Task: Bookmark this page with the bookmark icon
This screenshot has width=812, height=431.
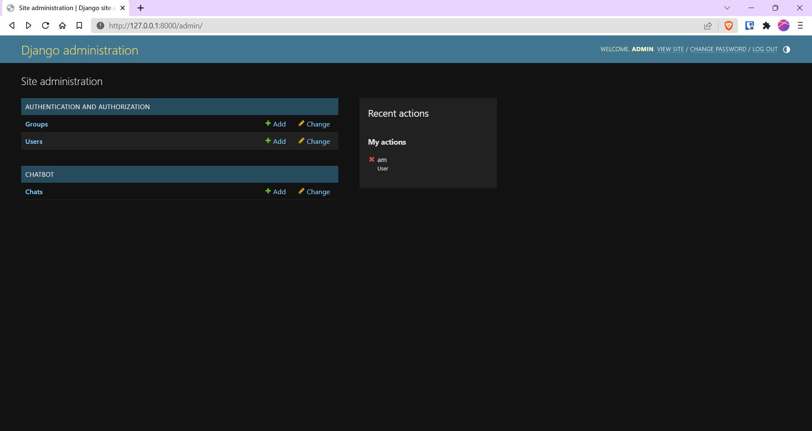Action: [79, 25]
